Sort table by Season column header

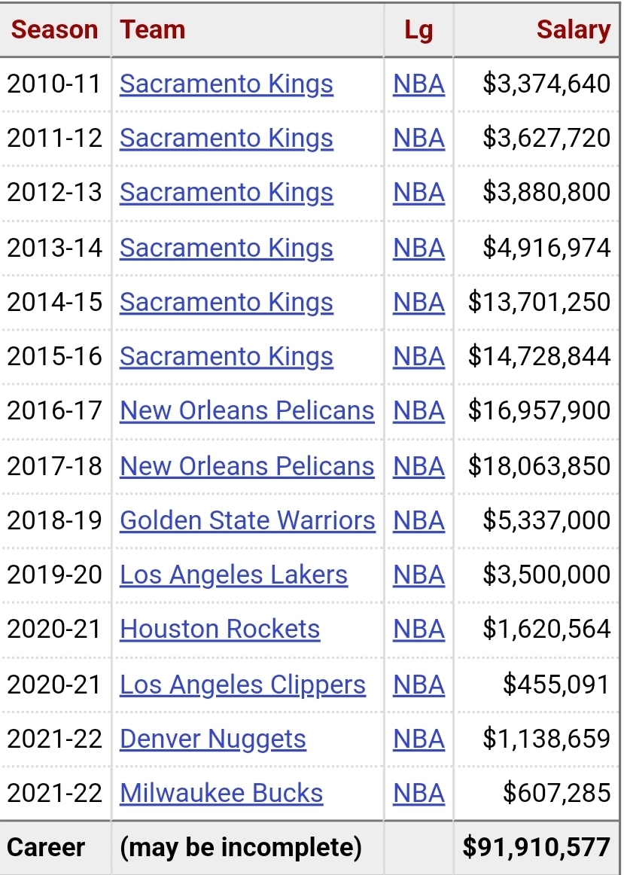pyautogui.click(x=55, y=29)
